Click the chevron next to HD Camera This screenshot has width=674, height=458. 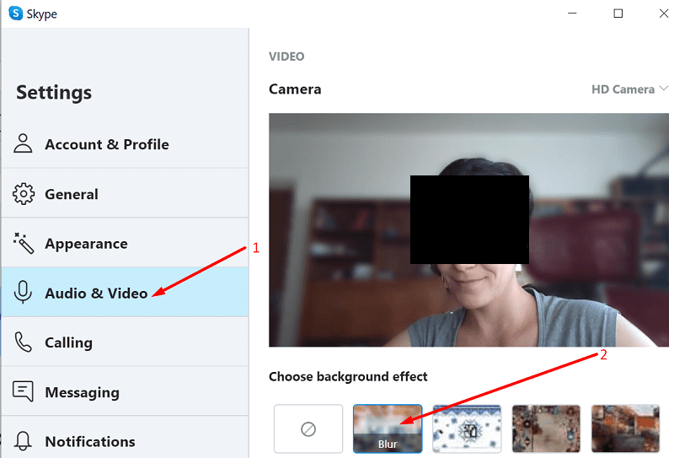coord(664,89)
